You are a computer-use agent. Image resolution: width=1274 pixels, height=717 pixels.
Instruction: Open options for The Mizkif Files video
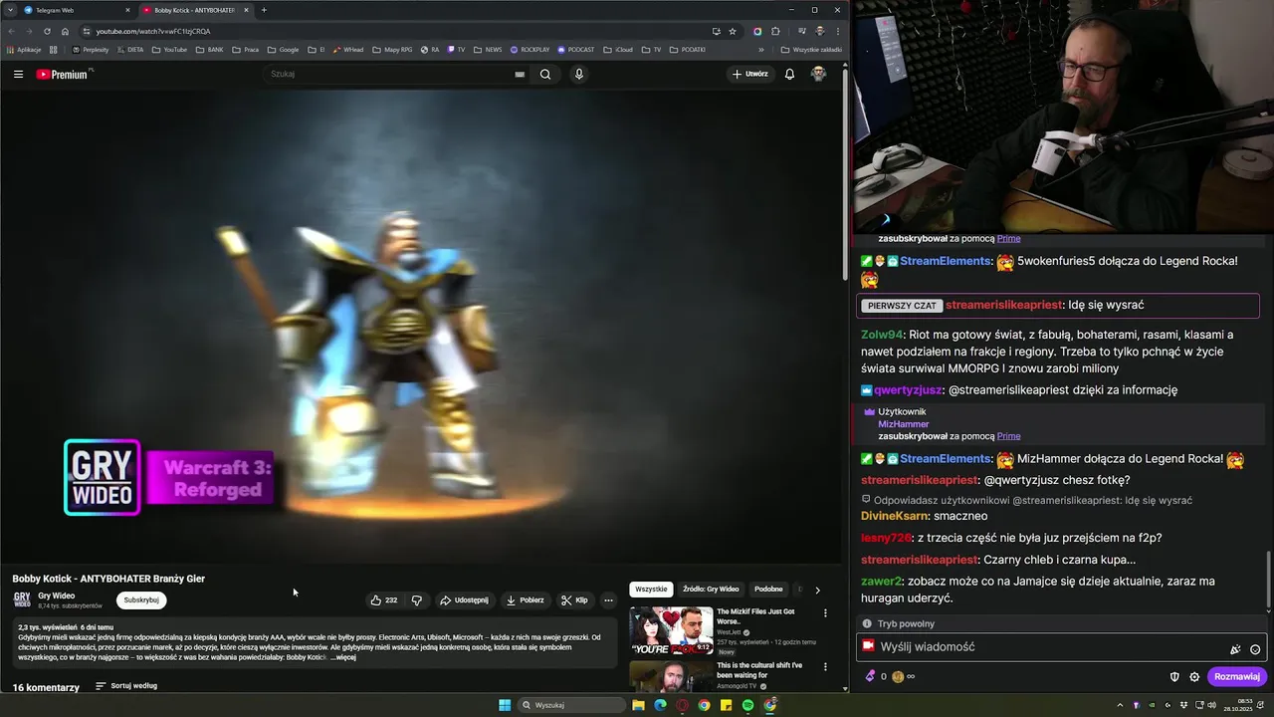(x=825, y=612)
